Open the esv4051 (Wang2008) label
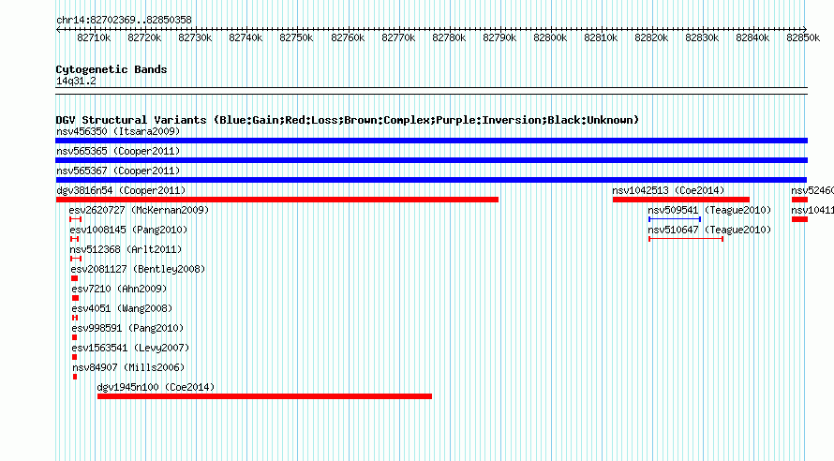This screenshot has width=834, height=461. (122, 308)
